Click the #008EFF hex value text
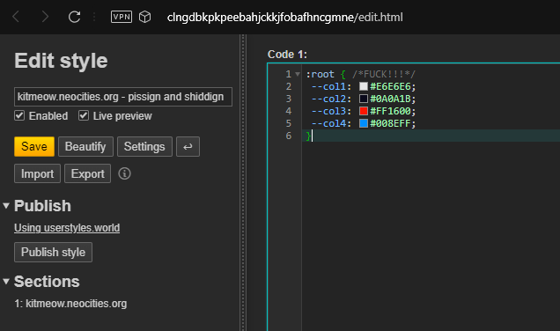Image resolution: width=560 pixels, height=331 pixels. 390,123
